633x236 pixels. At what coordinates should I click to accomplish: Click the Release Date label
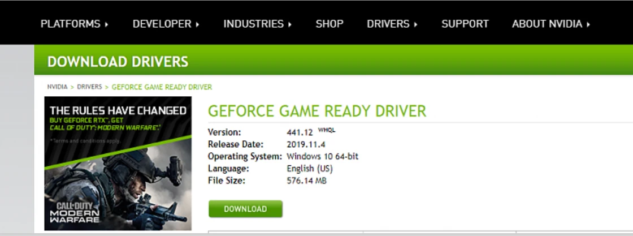point(235,144)
